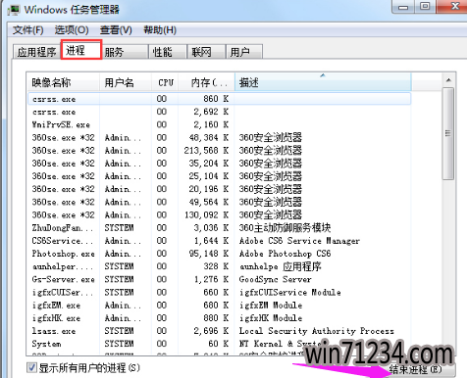Go to the 联网 tab

[x=206, y=52]
